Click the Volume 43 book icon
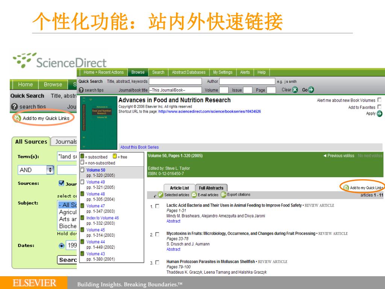 click(x=82, y=254)
